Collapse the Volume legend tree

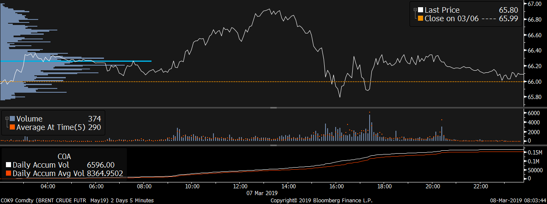coord(7,118)
